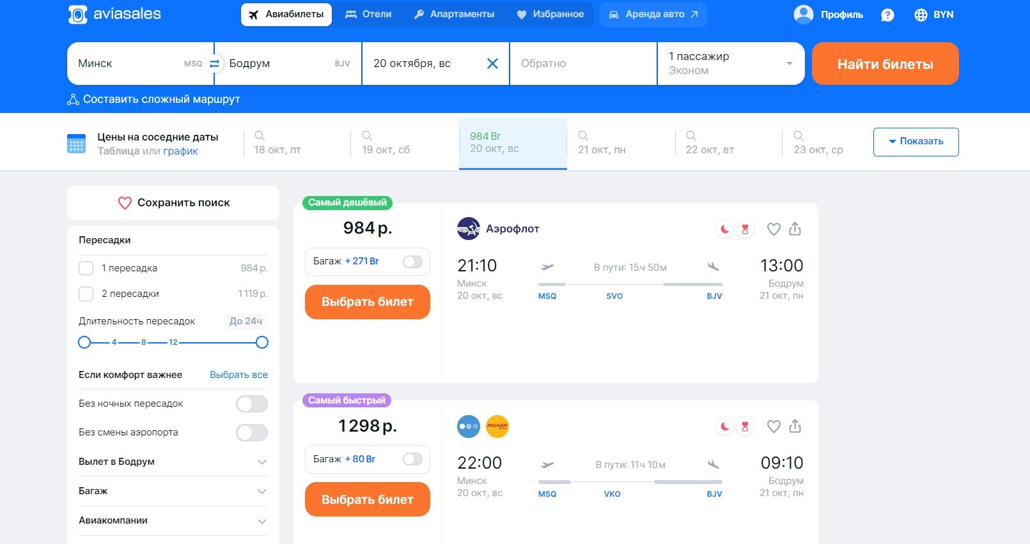Click VKO layover code on second ticket
Image resolution: width=1030 pixels, height=544 pixels.
(x=613, y=494)
